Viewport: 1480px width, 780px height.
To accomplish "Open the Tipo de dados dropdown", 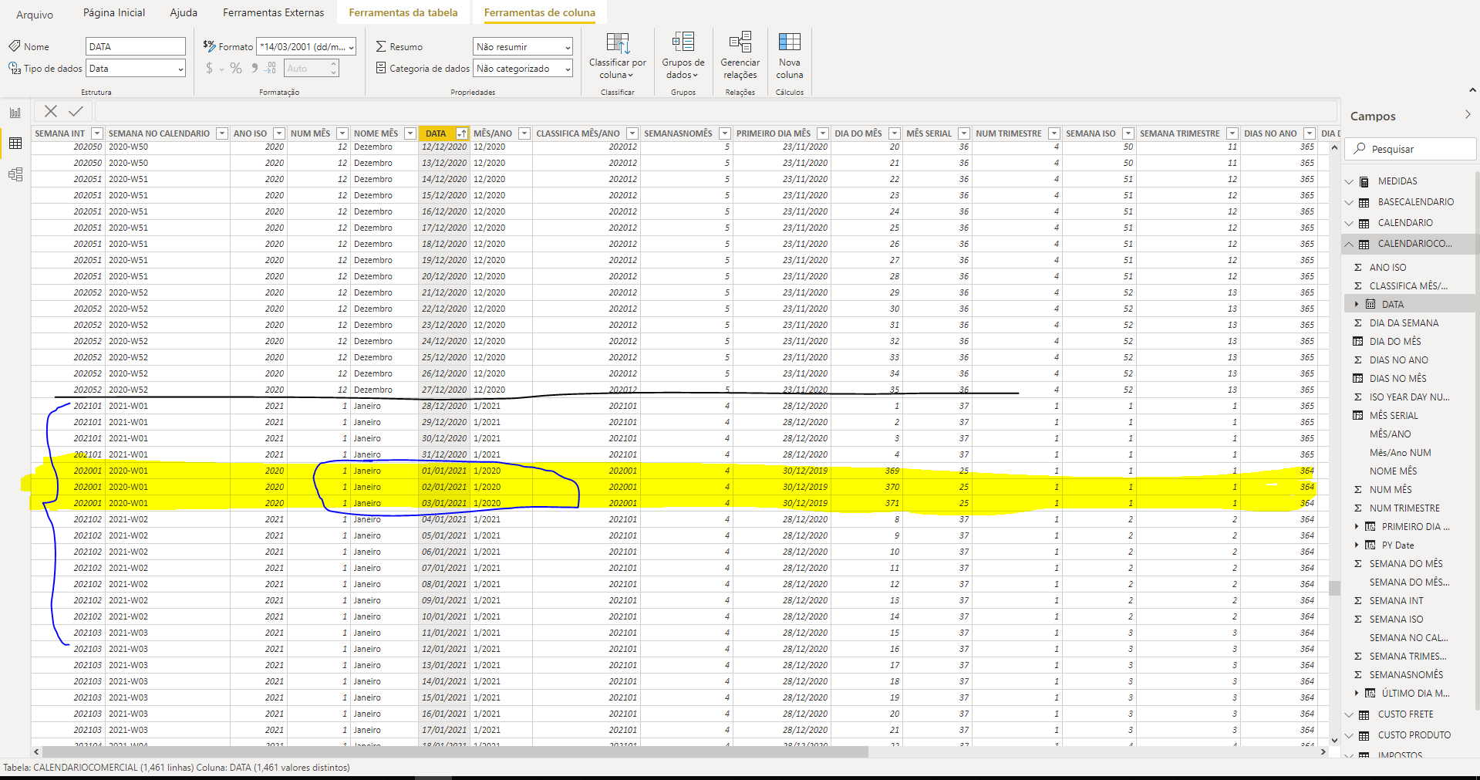I will pos(136,69).
